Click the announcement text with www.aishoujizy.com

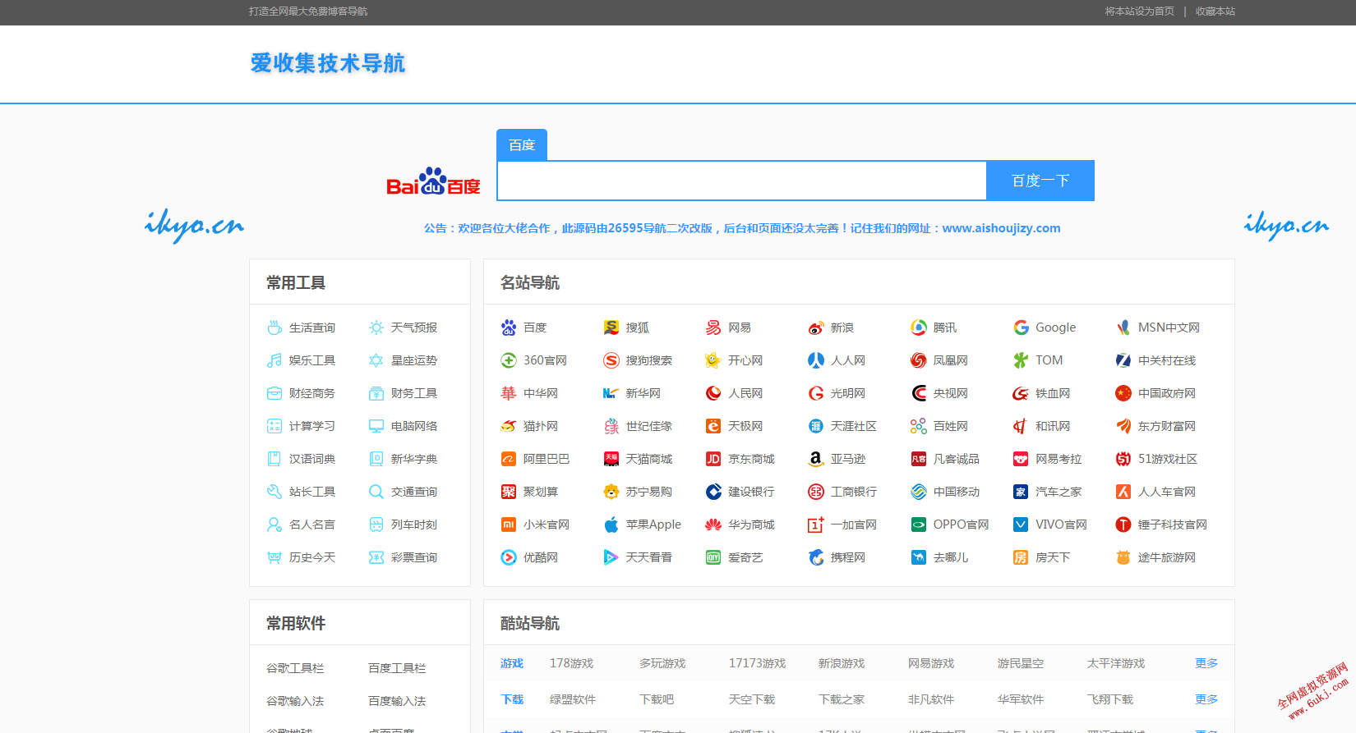(x=742, y=228)
